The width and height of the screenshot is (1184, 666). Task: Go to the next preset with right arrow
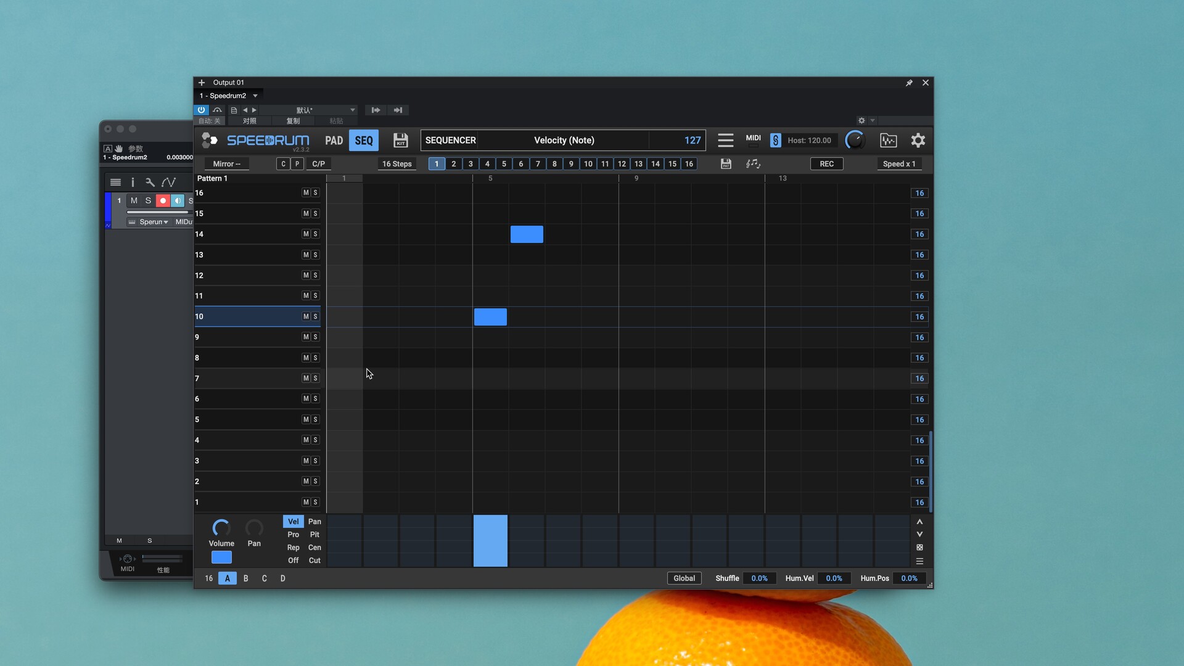[x=254, y=110]
